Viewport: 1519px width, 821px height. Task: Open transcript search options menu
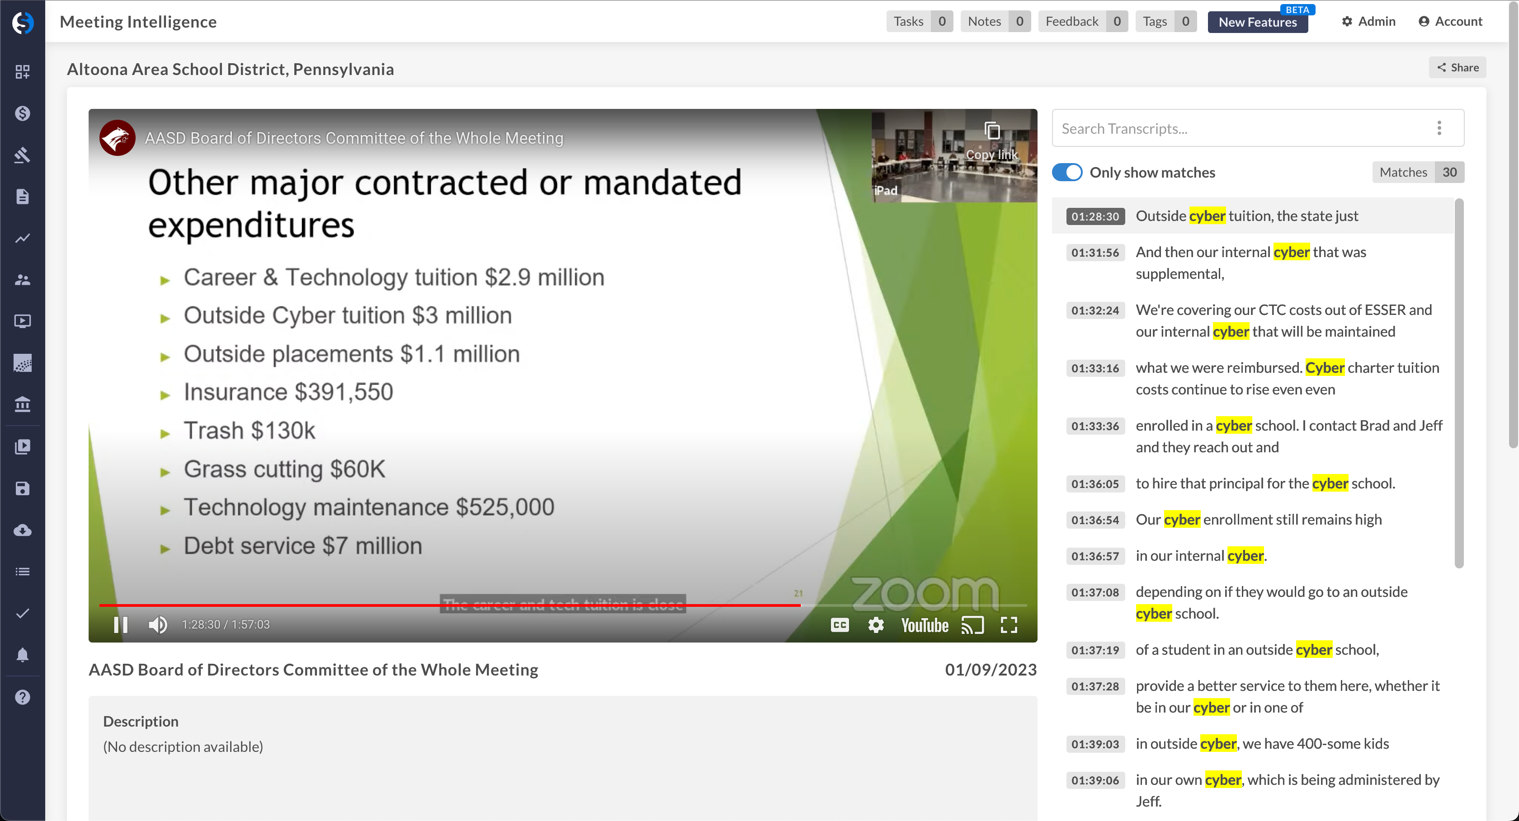coord(1439,128)
